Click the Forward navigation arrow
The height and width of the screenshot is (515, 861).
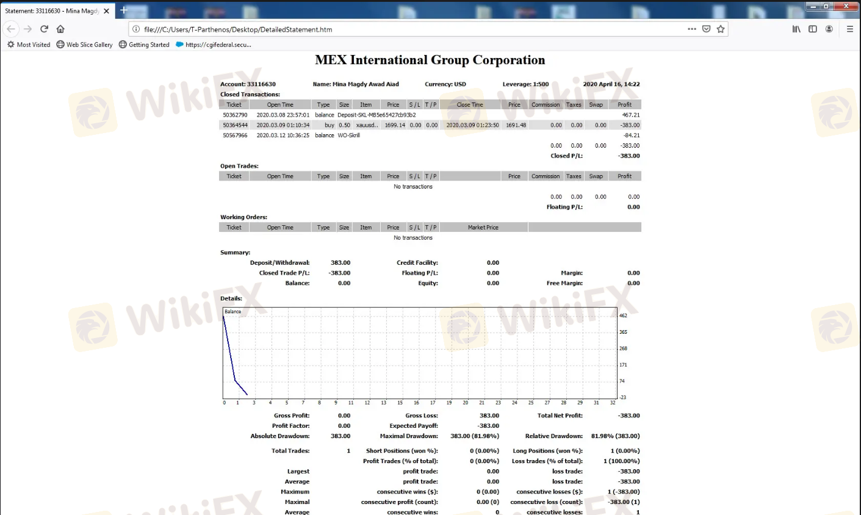point(27,29)
